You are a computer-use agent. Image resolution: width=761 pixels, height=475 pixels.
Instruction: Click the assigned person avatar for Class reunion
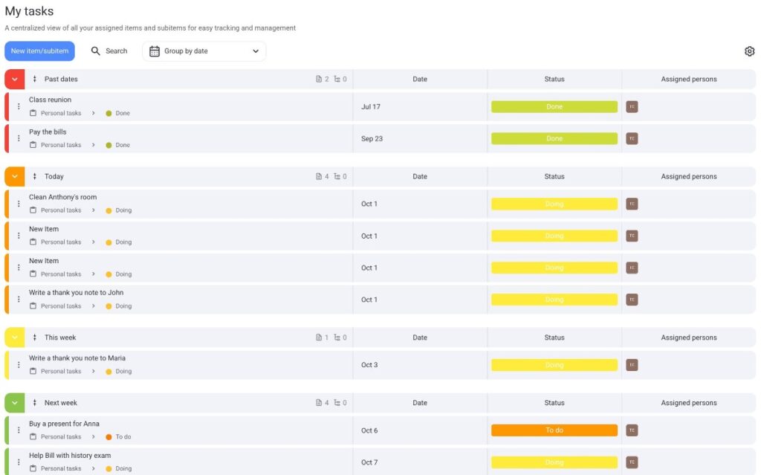pyautogui.click(x=632, y=106)
